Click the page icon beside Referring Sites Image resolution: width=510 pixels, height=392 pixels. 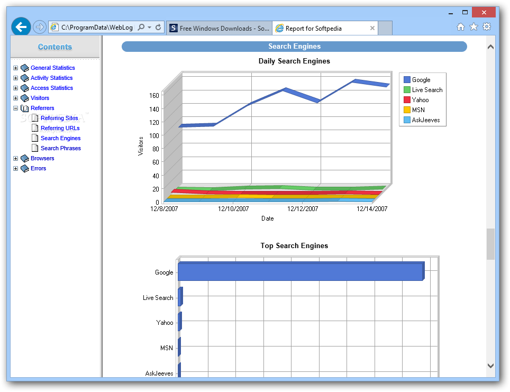(x=35, y=118)
